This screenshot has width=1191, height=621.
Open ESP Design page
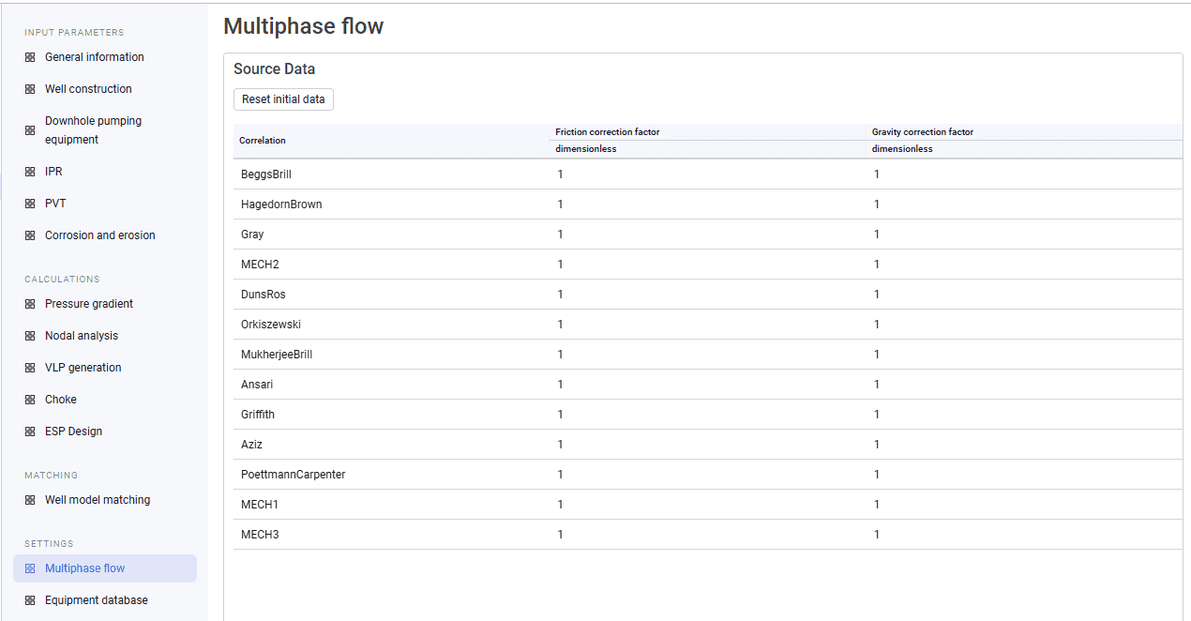pos(105,432)
